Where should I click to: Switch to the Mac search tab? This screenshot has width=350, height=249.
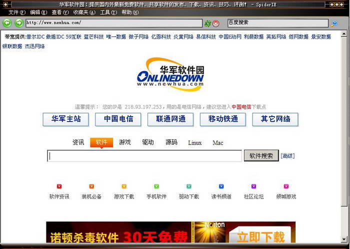pyautogui.click(x=218, y=143)
